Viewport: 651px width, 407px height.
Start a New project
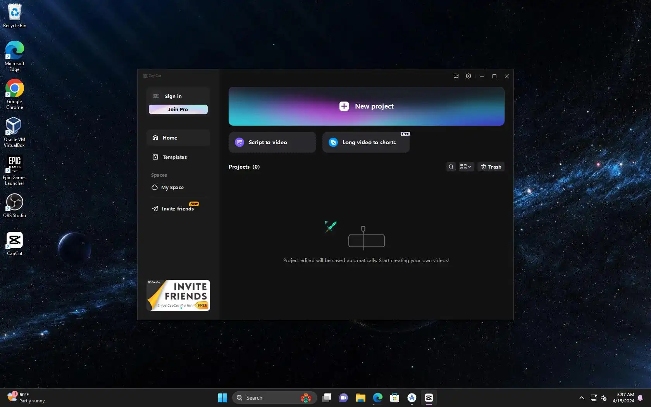(x=367, y=106)
